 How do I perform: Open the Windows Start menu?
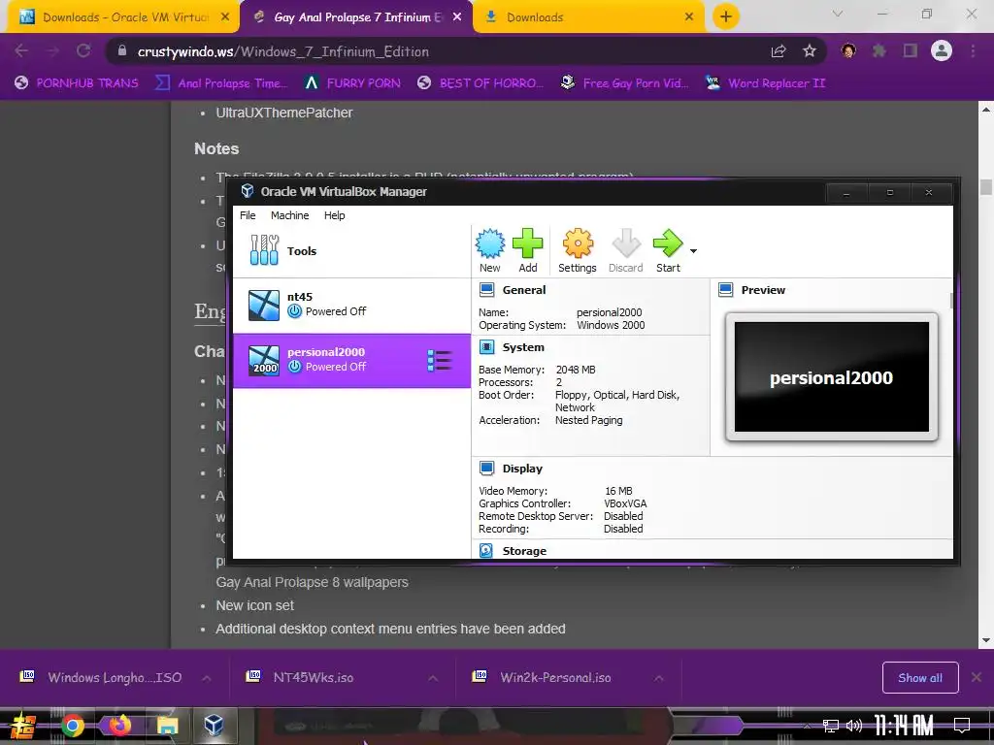[23, 726]
